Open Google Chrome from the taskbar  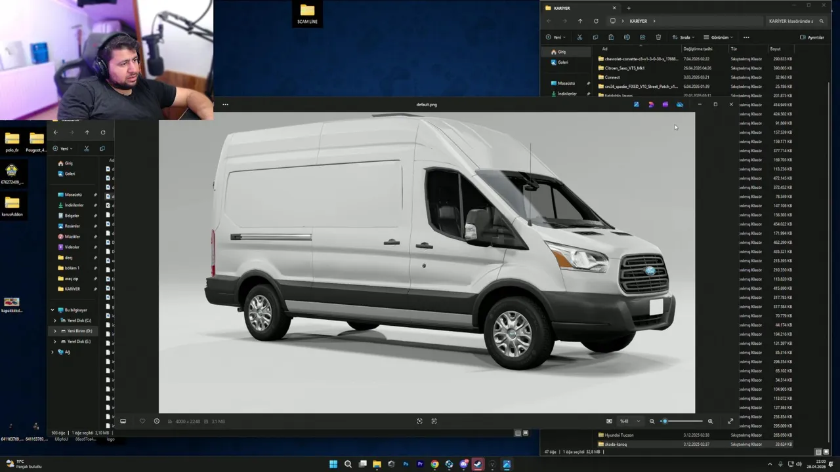[434, 464]
